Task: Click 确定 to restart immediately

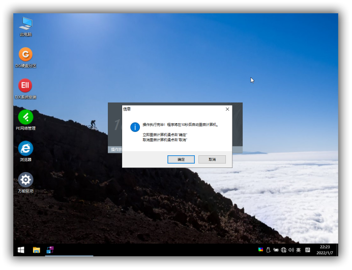Action: click(181, 159)
